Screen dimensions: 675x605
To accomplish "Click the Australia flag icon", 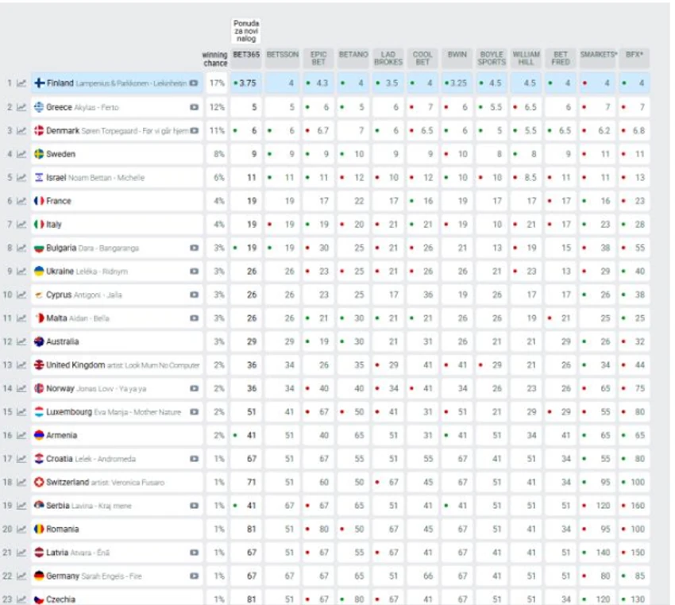I will tap(40, 341).
